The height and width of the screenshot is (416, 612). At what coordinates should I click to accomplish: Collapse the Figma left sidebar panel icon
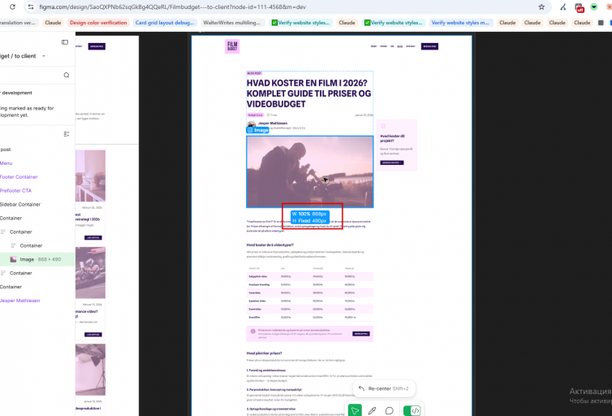tap(65, 42)
